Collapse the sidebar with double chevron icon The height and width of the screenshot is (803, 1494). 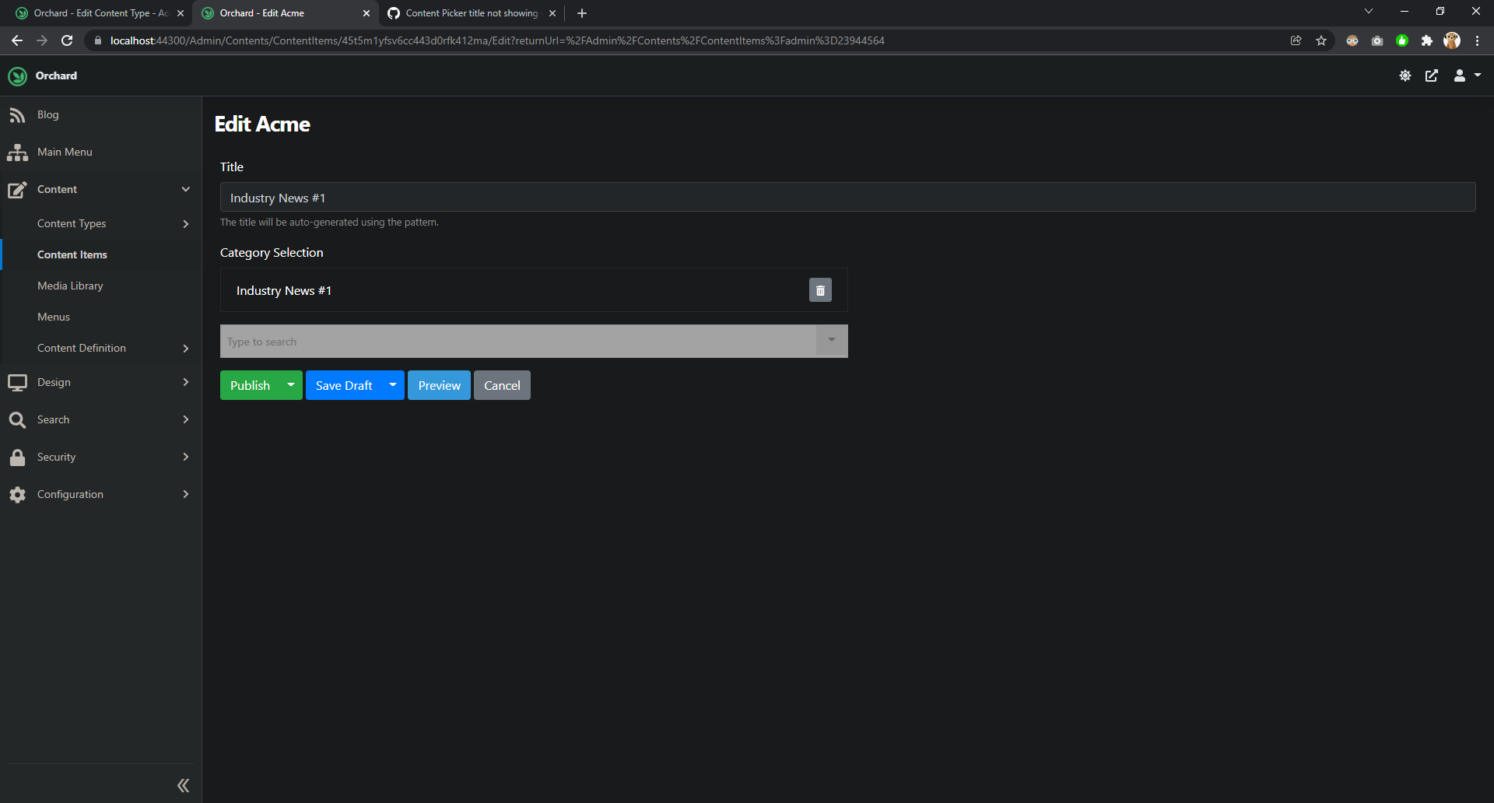coord(183,785)
